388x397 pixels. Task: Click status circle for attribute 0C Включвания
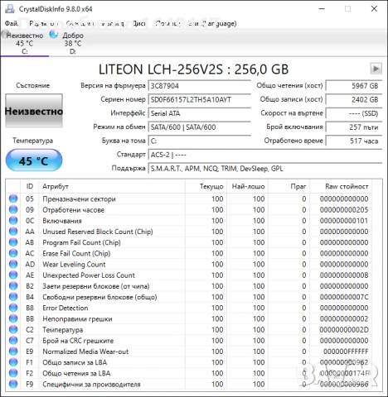13,221
